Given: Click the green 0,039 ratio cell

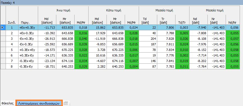Looking at the screenshot, I should [x=81, y=44].
